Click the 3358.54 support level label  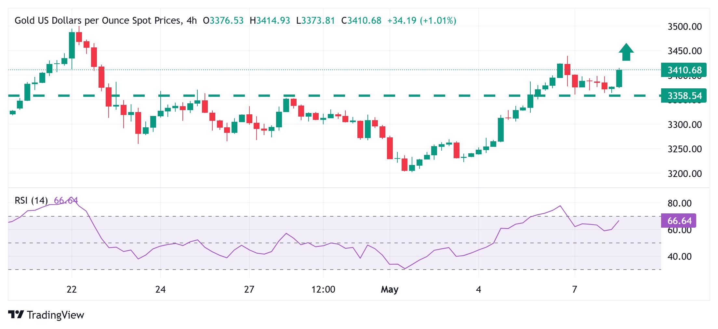pyautogui.click(x=684, y=95)
